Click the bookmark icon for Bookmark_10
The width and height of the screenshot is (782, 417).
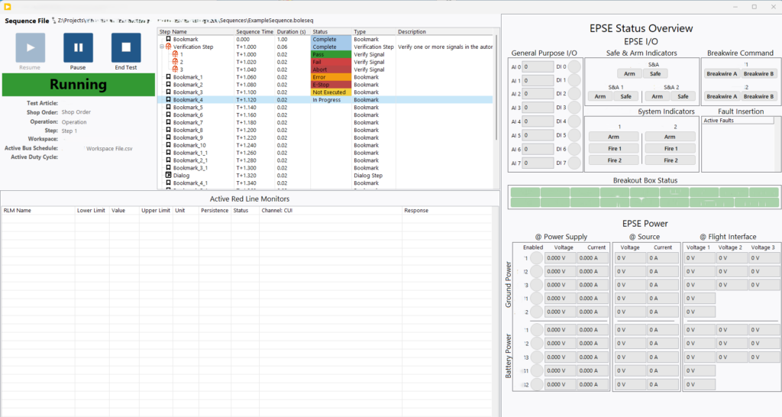[169, 145]
